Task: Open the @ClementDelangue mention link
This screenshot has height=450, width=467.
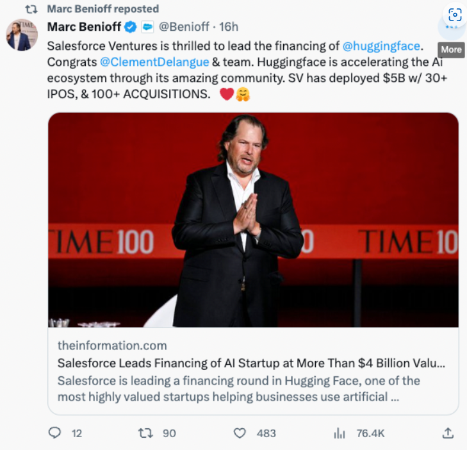Action: click(154, 62)
